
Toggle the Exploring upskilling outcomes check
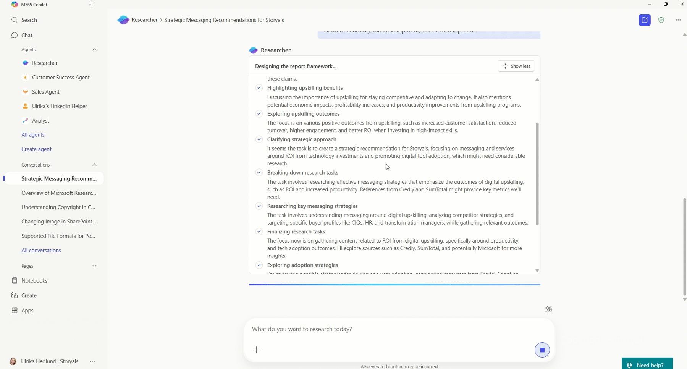click(x=259, y=114)
